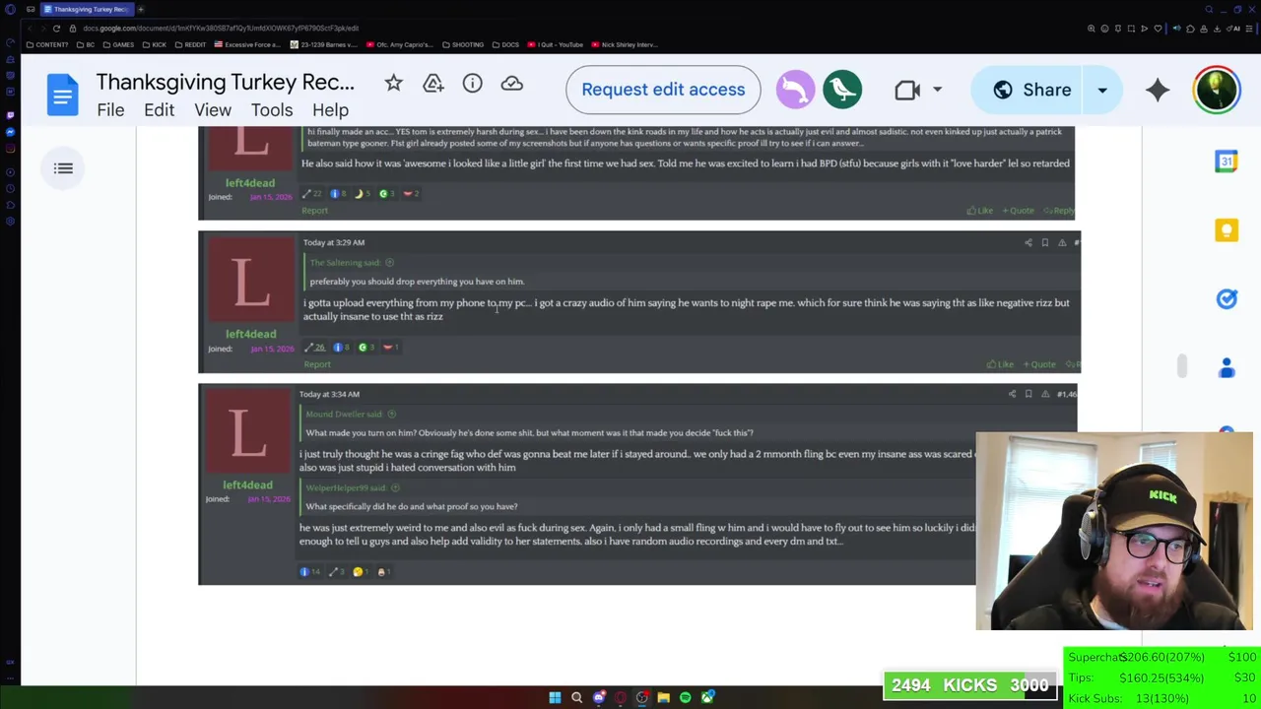Open the KICK bookmarks folder
Image resolution: width=1261 pixels, height=709 pixels.
click(154, 44)
